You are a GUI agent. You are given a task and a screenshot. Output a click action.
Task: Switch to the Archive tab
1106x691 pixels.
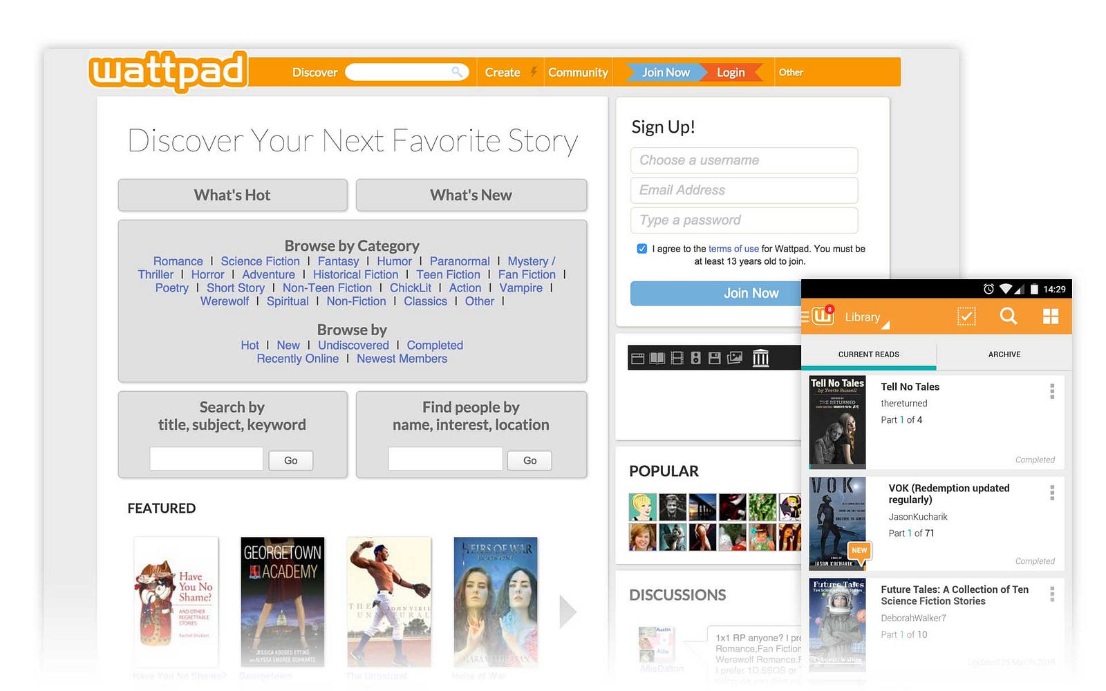[1004, 354]
